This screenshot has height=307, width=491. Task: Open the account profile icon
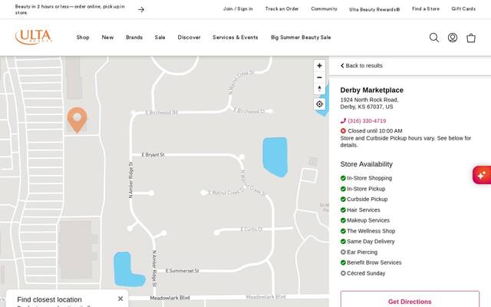pos(452,38)
